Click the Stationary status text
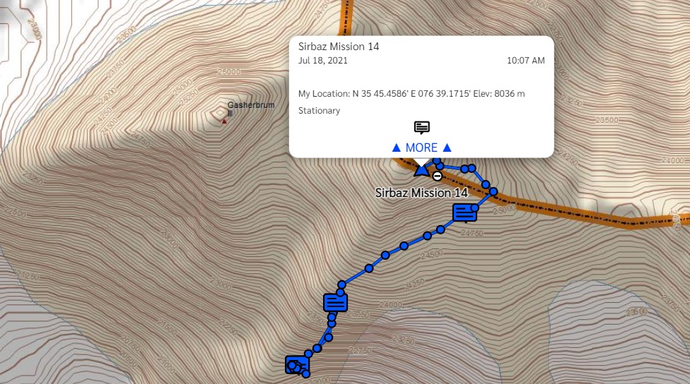The width and height of the screenshot is (690, 384). [319, 111]
